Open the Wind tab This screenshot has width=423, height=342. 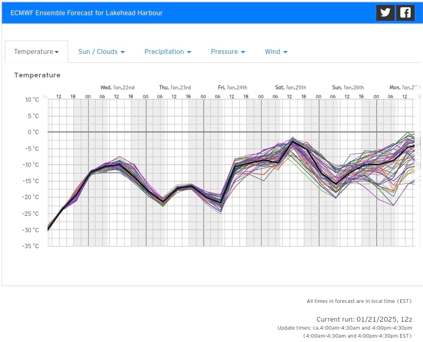click(276, 52)
